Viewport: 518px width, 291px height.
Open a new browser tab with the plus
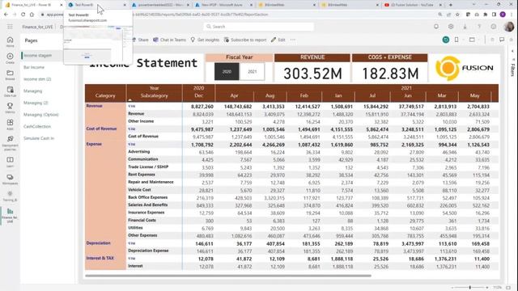(451, 5)
